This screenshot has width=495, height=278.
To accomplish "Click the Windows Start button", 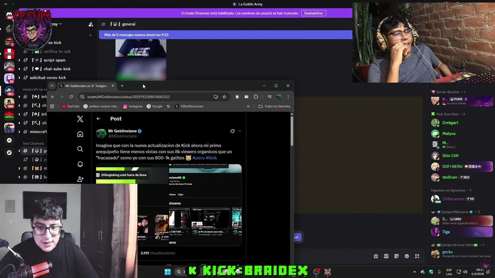I will [167, 272].
